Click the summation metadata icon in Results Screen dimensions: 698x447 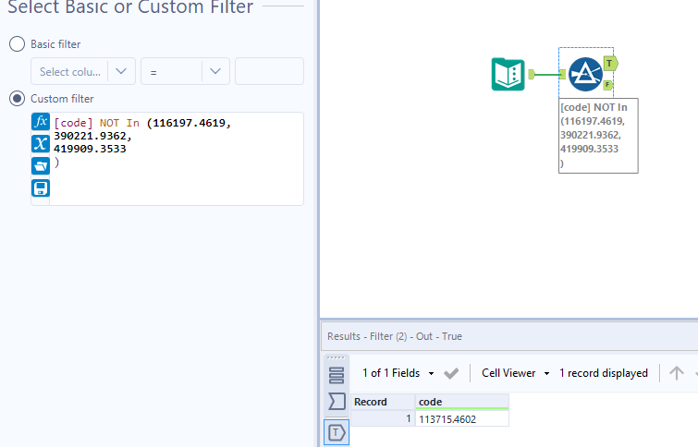337,401
